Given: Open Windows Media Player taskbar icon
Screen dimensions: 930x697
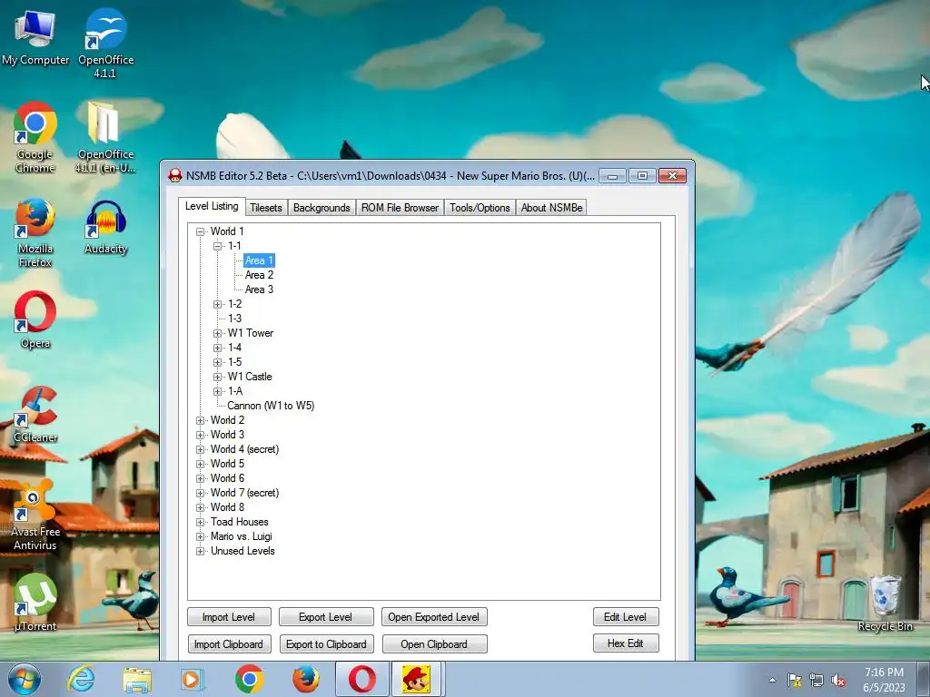Looking at the screenshot, I should click(x=193, y=679).
